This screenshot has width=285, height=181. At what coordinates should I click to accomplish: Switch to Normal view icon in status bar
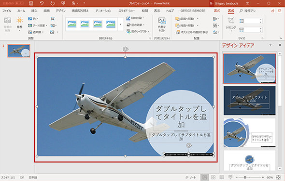204,177
